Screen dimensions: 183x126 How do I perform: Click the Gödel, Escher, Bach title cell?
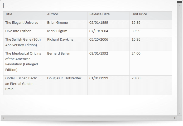click(x=24, y=85)
